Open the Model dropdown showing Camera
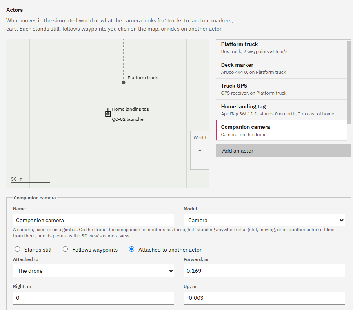The image size is (353, 310). pyautogui.click(x=264, y=220)
